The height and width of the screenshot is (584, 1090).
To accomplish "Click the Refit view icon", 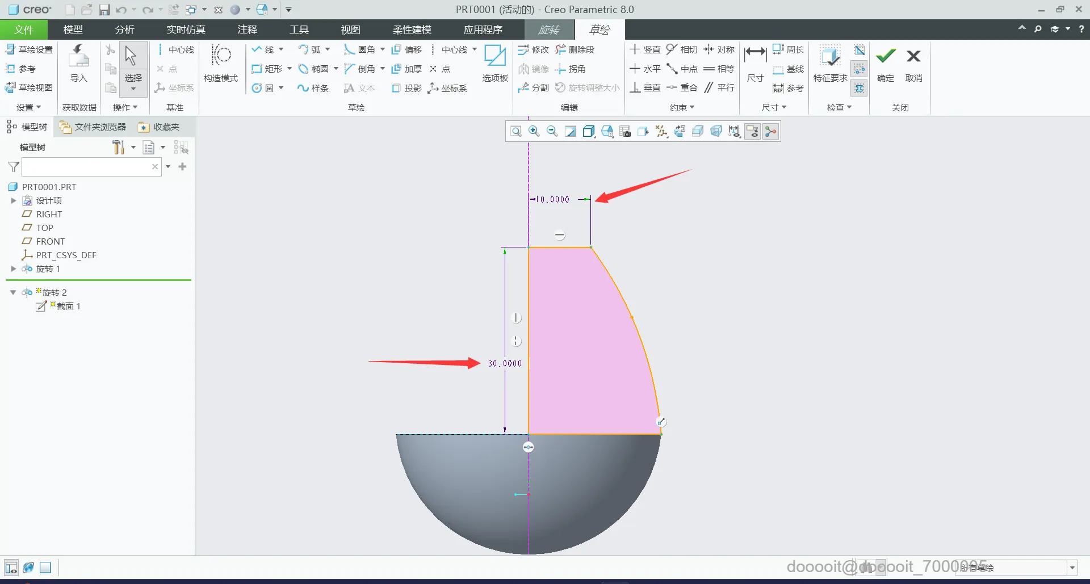I will [x=515, y=132].
